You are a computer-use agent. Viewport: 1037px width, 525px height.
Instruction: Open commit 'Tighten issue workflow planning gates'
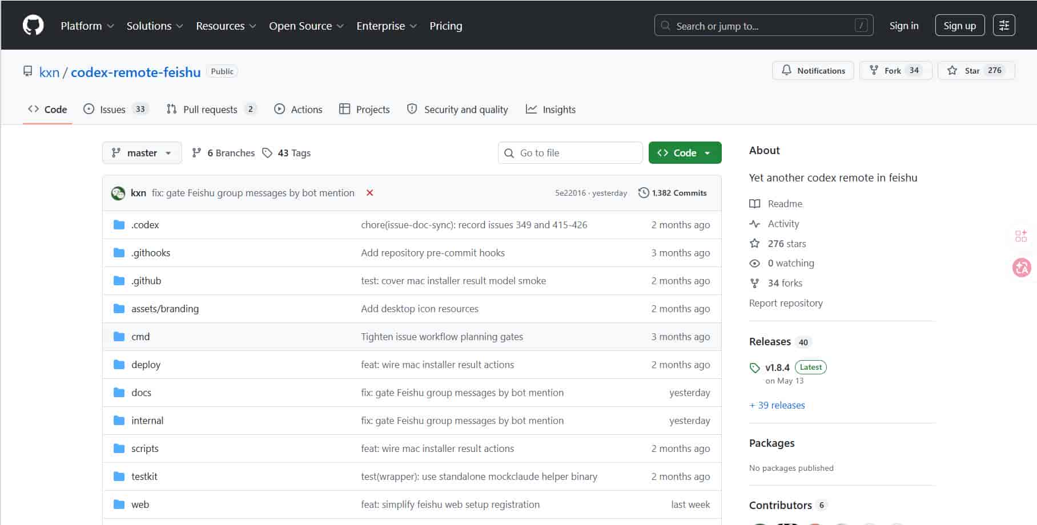pos(442,337)
